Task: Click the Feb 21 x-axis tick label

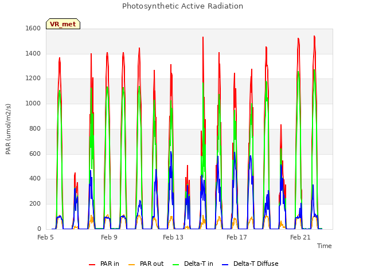Action: [300, 237]
